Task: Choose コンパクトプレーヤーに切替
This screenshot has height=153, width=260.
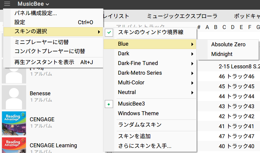Action: click(53, 51)
